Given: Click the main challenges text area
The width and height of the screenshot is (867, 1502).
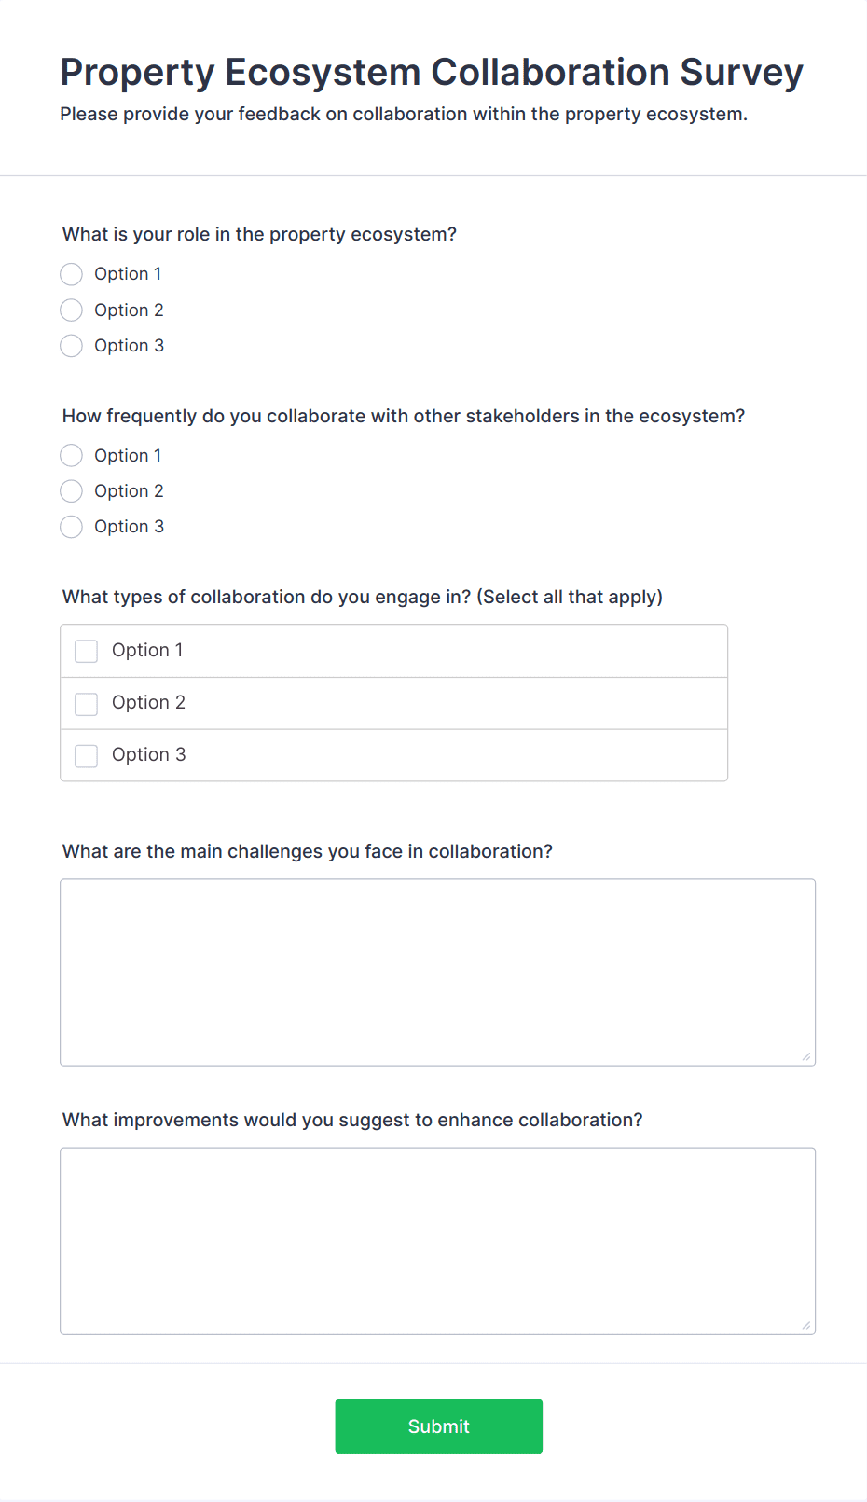Looking at the screenshot, I should pos(437,970).
